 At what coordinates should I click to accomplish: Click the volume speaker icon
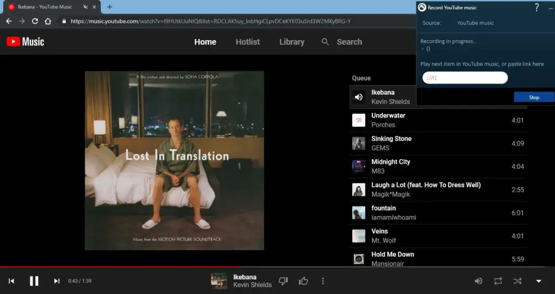pos(478,281)
